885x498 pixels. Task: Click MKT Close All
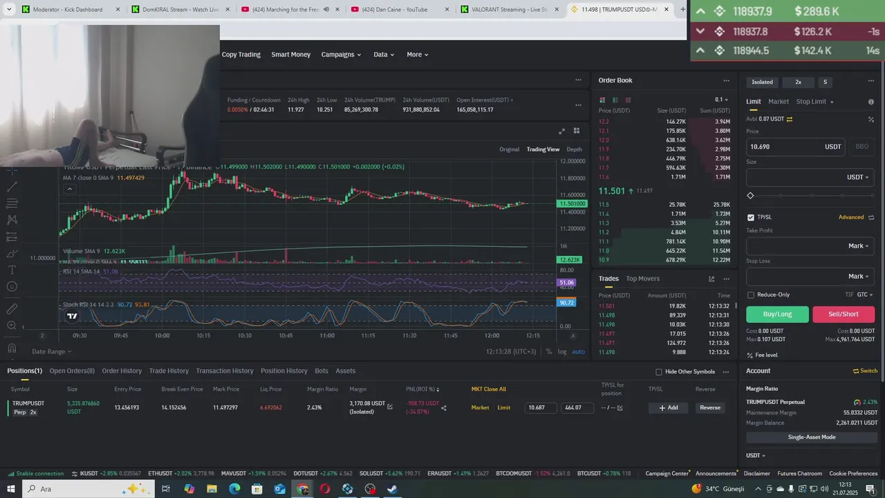click(x=489, y=389)
